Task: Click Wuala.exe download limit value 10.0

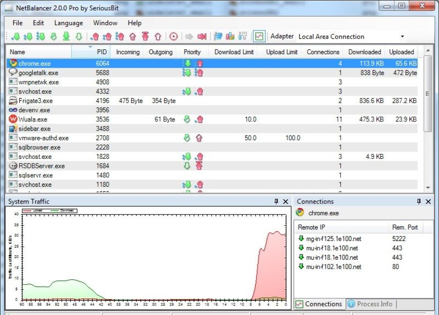Action: (251, 119)
